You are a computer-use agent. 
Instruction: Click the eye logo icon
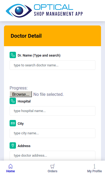point(19,11)
